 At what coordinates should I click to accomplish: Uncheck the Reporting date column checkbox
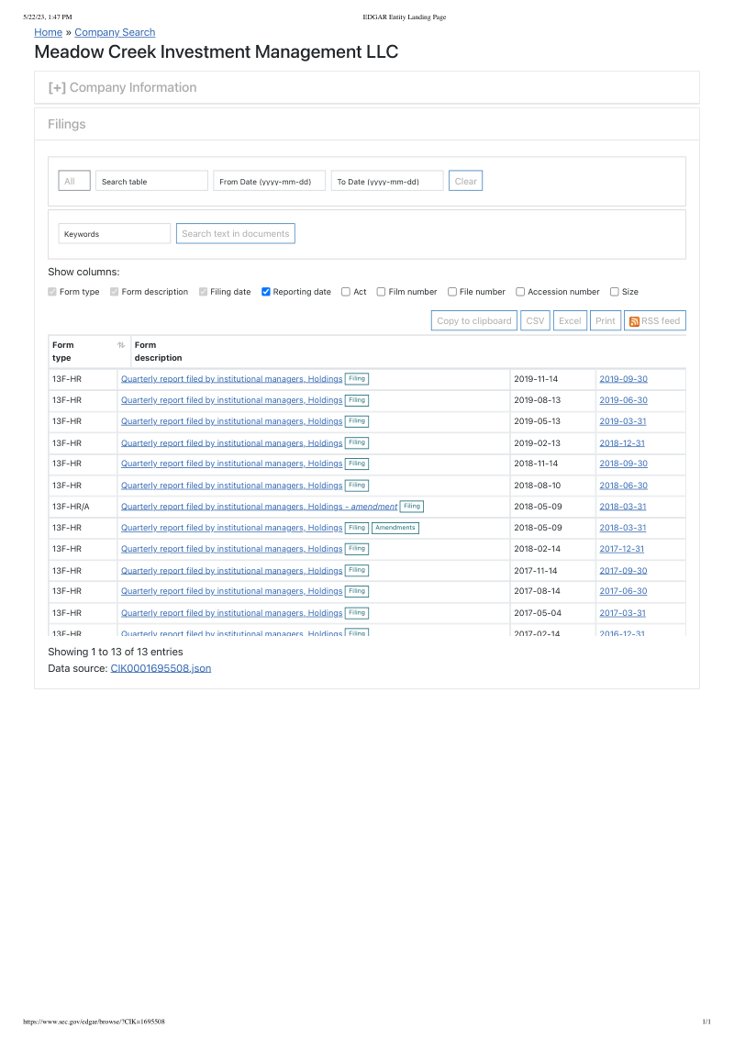pyautogui.click(x=266, y=292)
